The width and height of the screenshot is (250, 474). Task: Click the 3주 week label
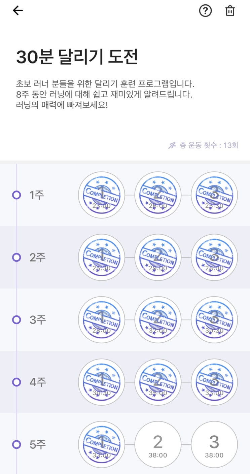point(38,320)
